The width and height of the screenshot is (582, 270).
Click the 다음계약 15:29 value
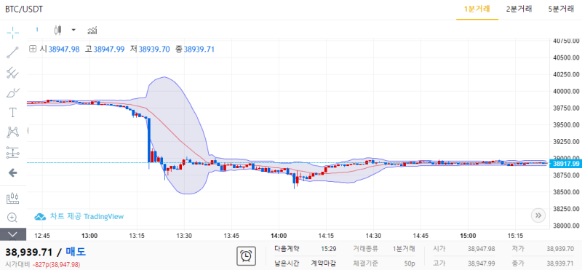(329, 249)
